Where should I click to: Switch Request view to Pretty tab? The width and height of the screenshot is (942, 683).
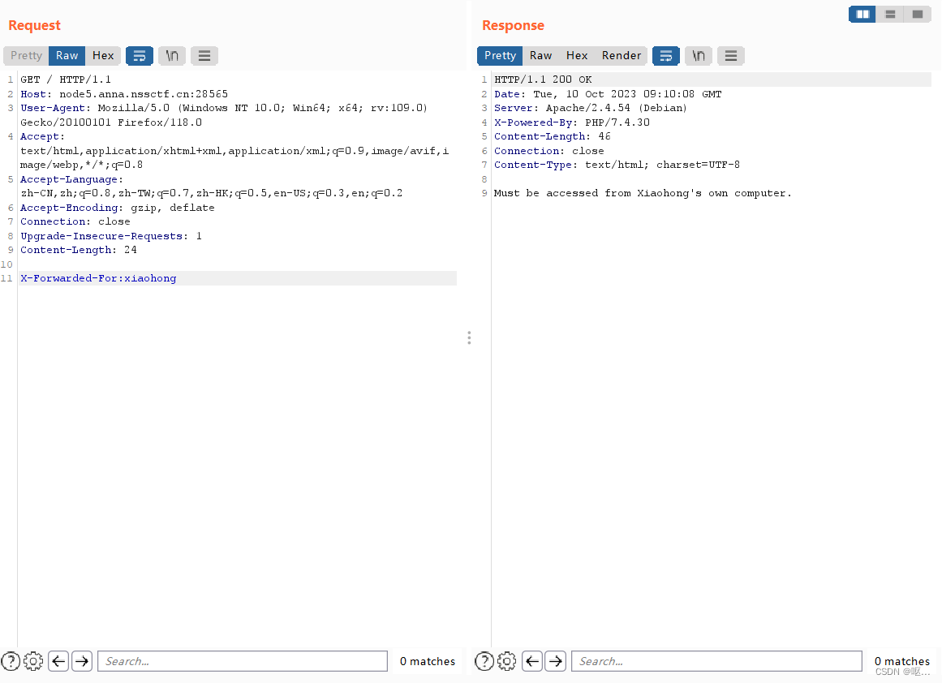(x=27, y=55)
